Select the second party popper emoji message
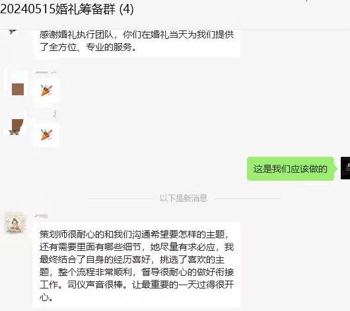Image resolution: width=350 pixels, height=311 pixels. pyautogui.click(x=46, y=135)
